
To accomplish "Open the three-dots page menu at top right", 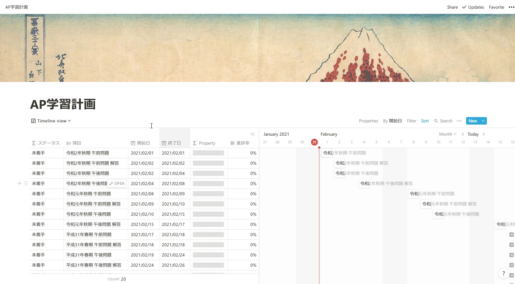I will pyautogui.click(x=511, y=7).
